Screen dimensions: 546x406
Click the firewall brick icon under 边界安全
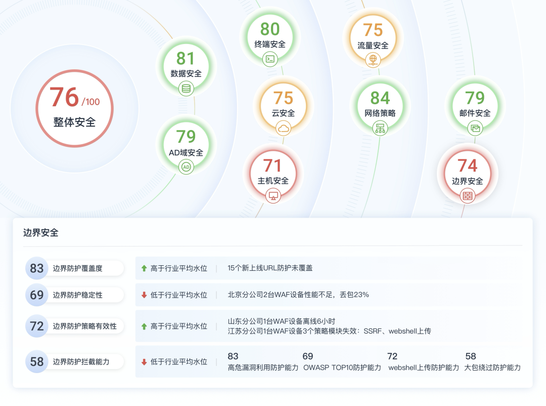(468, 196)
